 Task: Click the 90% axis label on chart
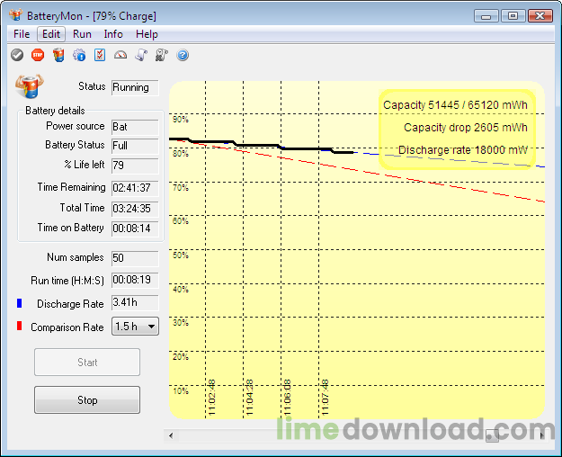coord(180,120)
